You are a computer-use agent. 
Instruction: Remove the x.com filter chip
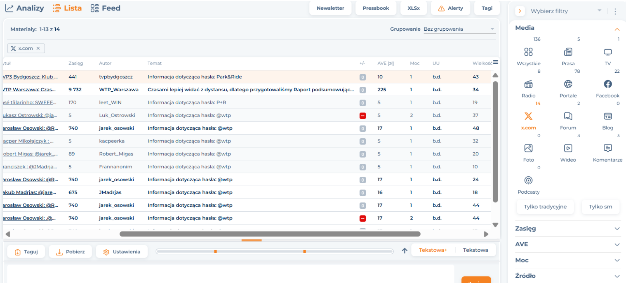38,48
